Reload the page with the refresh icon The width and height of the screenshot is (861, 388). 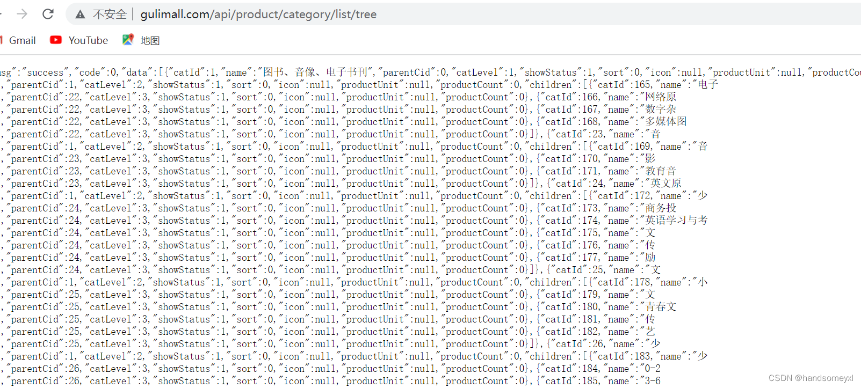[x=48, y=14]
